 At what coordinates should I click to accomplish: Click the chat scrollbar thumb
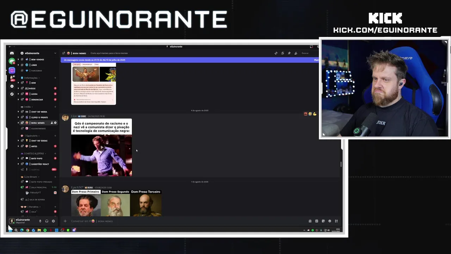341,164
